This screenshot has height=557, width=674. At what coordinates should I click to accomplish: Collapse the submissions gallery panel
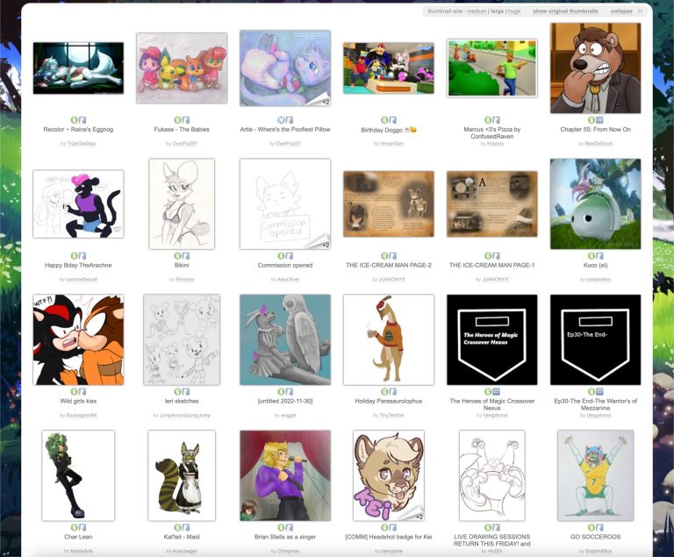pyautogui.click(x=621, y=11)
